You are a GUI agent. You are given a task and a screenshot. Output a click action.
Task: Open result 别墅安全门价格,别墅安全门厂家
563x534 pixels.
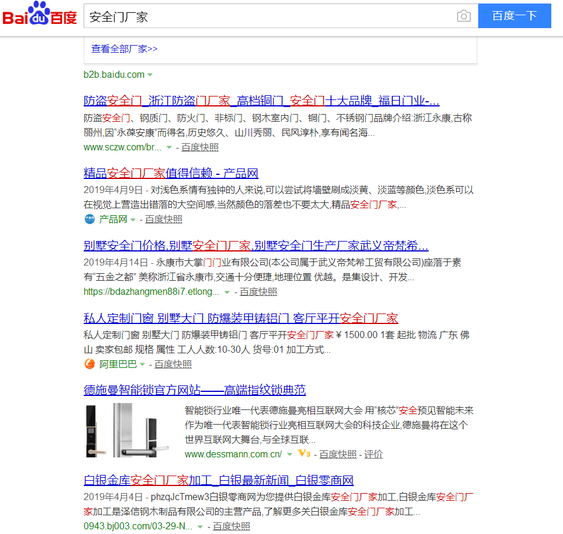tap(256, 246)
